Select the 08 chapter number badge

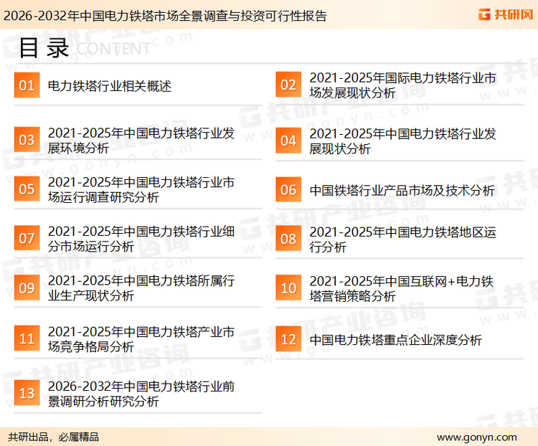(x=288, y=239)
